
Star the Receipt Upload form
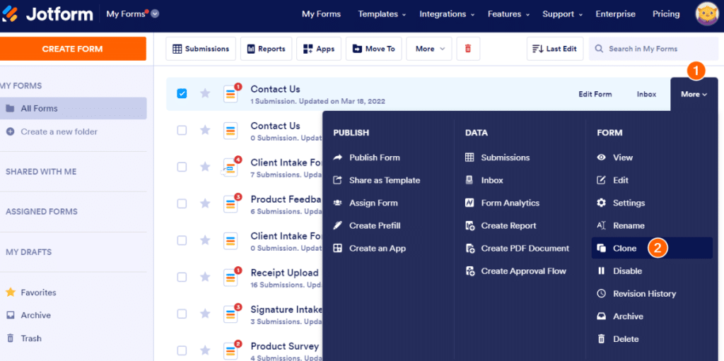pyautogui.click(x=205, y=277)
